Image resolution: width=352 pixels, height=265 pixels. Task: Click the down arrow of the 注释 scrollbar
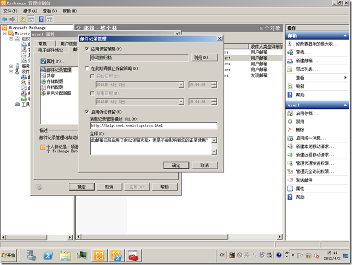pos(214,153)
